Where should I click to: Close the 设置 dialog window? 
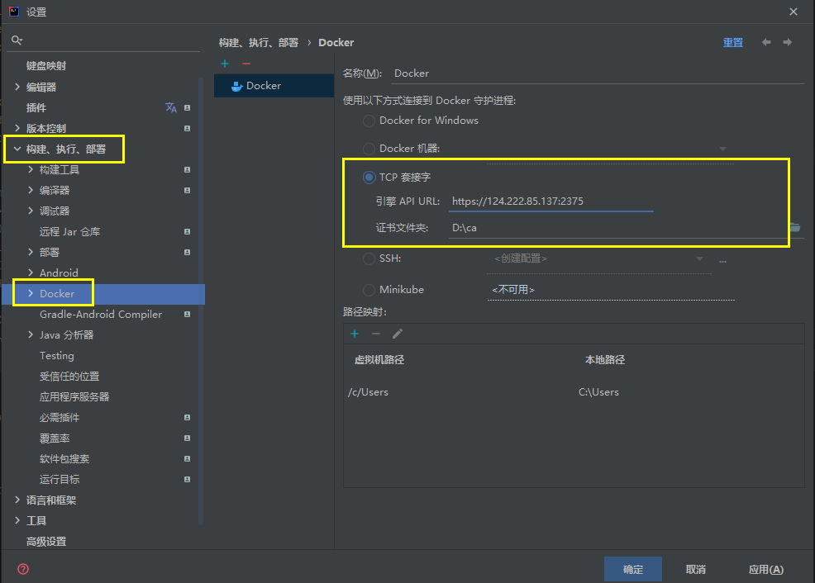tap(794, 12)
